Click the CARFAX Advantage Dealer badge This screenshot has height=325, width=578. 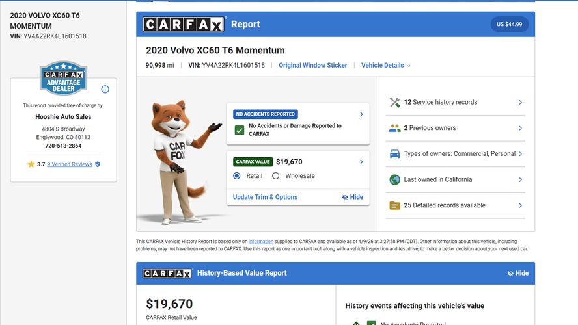(63, 78)
